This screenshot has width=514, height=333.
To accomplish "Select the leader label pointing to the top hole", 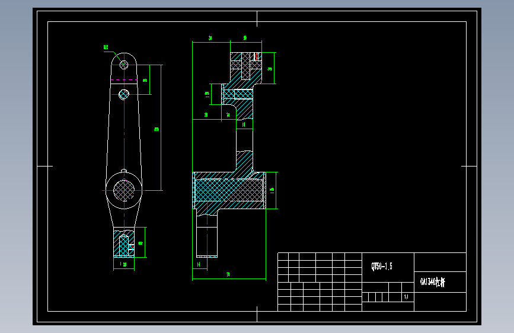I will click(x=106, y=47).
